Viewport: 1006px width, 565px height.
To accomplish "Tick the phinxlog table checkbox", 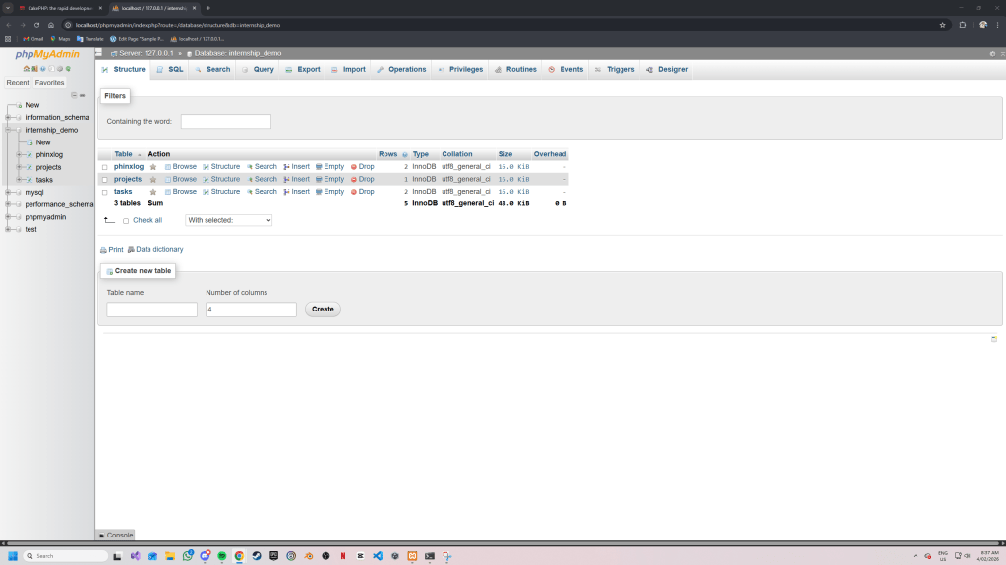I will (x=105, y=167).
